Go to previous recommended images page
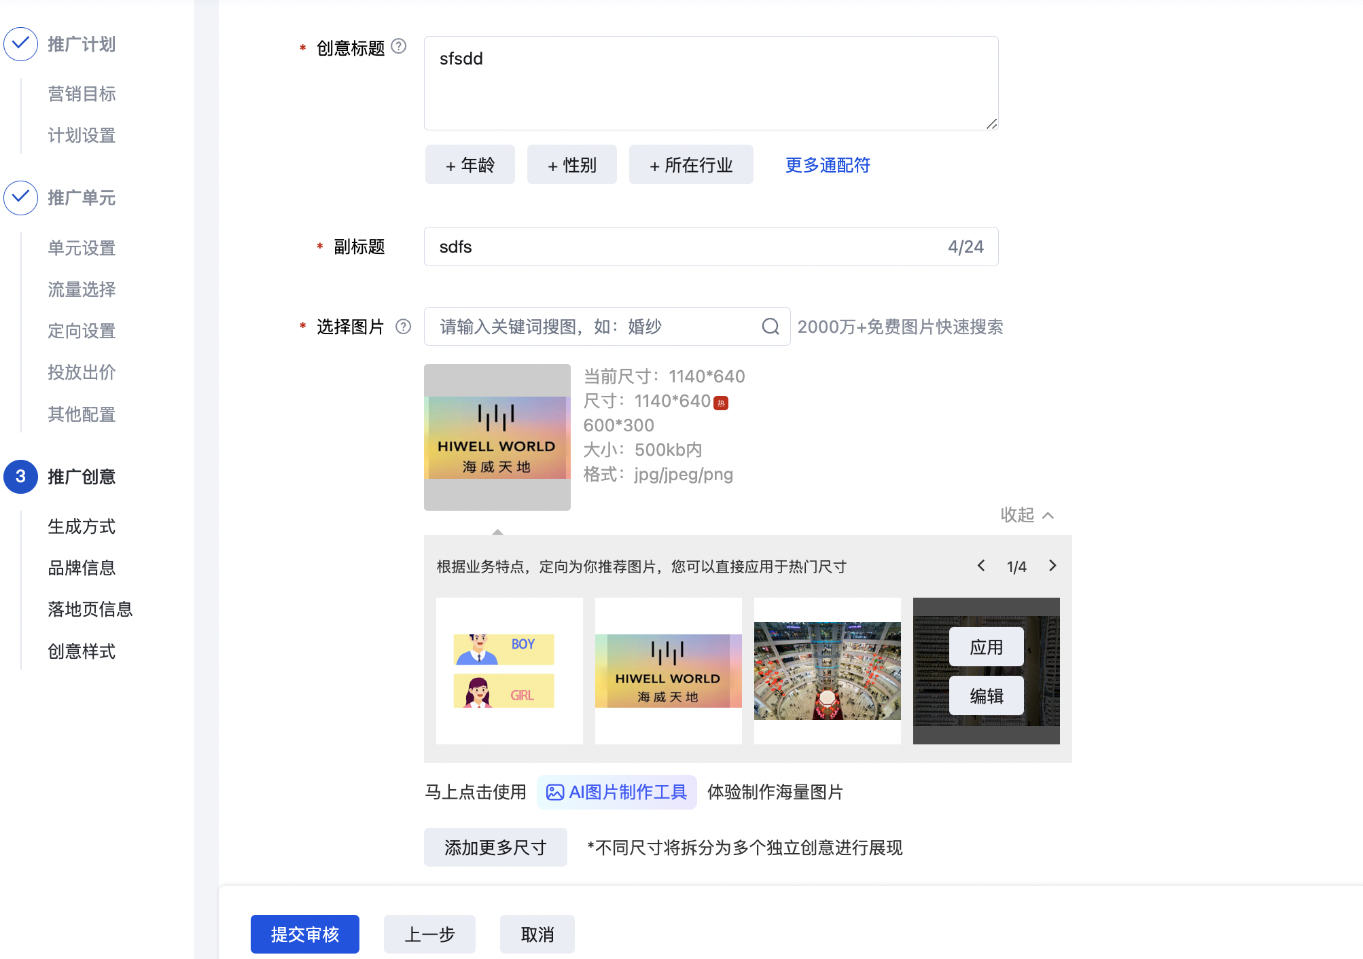 981,566
